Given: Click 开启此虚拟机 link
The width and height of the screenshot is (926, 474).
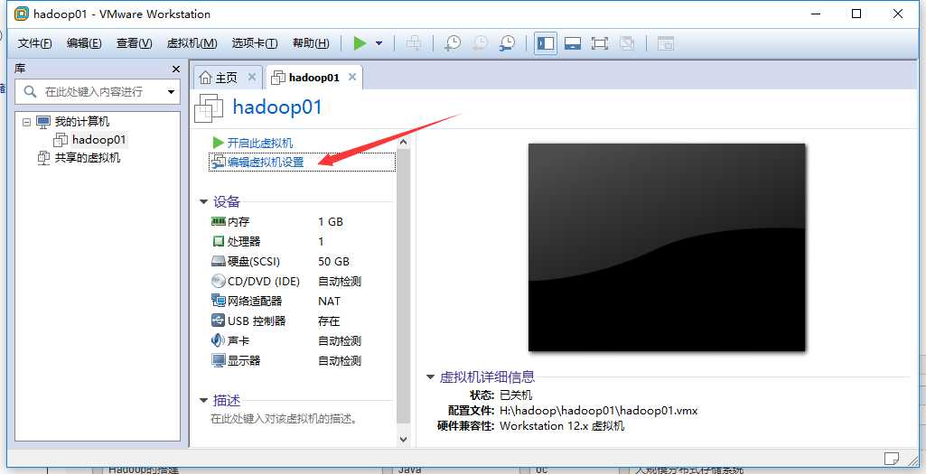Looking at the screenshot, I should [x=260, y=143].
